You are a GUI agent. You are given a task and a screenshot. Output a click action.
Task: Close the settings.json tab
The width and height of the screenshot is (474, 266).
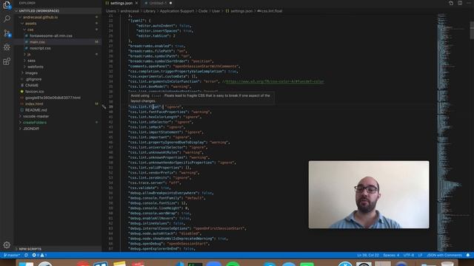click(136, 3)
